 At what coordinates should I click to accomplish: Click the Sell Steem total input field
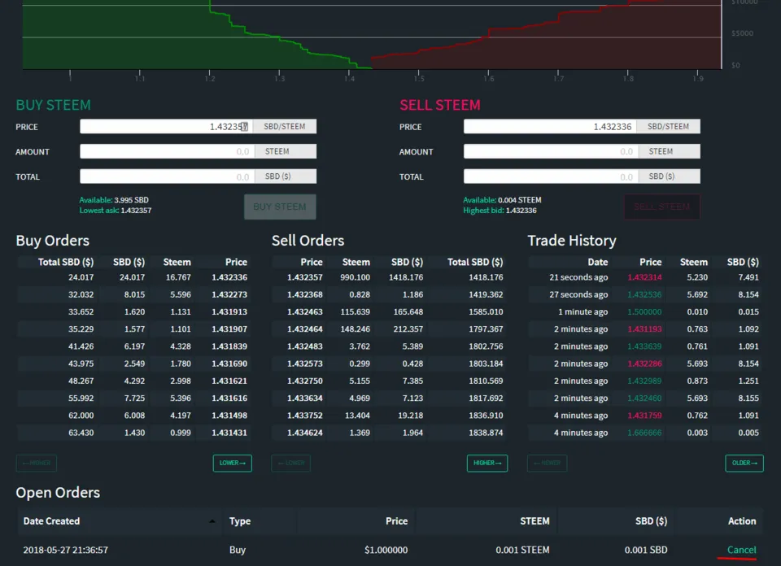(551, 176)
